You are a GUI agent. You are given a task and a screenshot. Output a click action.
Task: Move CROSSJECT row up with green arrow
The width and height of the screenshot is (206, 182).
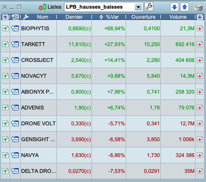tap(5, 60)
